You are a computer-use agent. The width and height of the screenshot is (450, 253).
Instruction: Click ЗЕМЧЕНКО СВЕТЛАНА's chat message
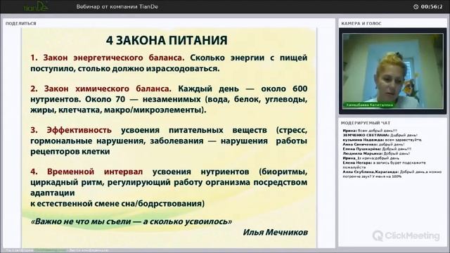coord(380,135)
